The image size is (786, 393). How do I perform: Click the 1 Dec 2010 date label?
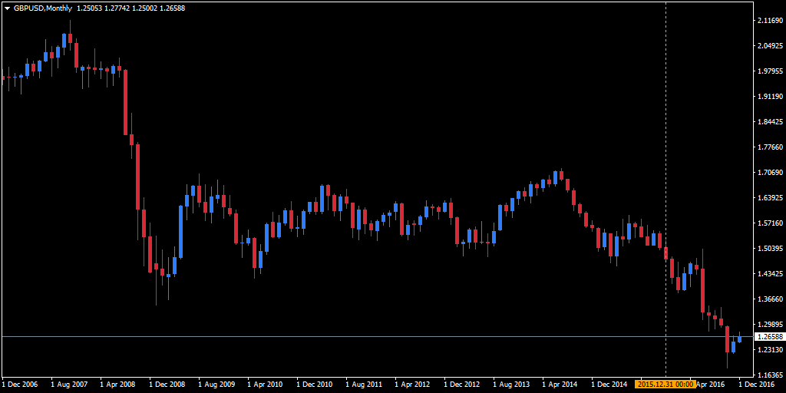[x=315, y=385]
